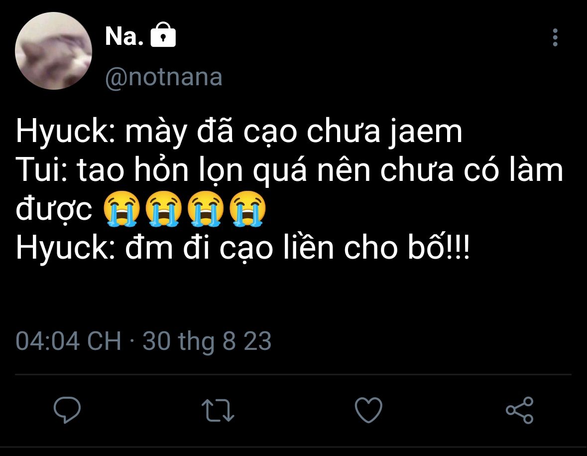
Task: Open the @notnana handle link
Action: tap(164, 77)
